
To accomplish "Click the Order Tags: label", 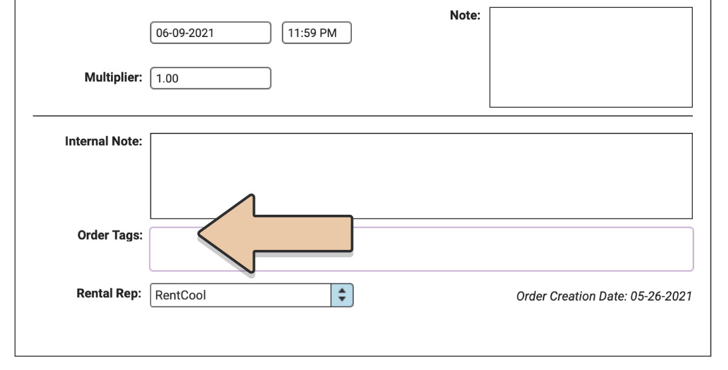I will coord(110,235).
